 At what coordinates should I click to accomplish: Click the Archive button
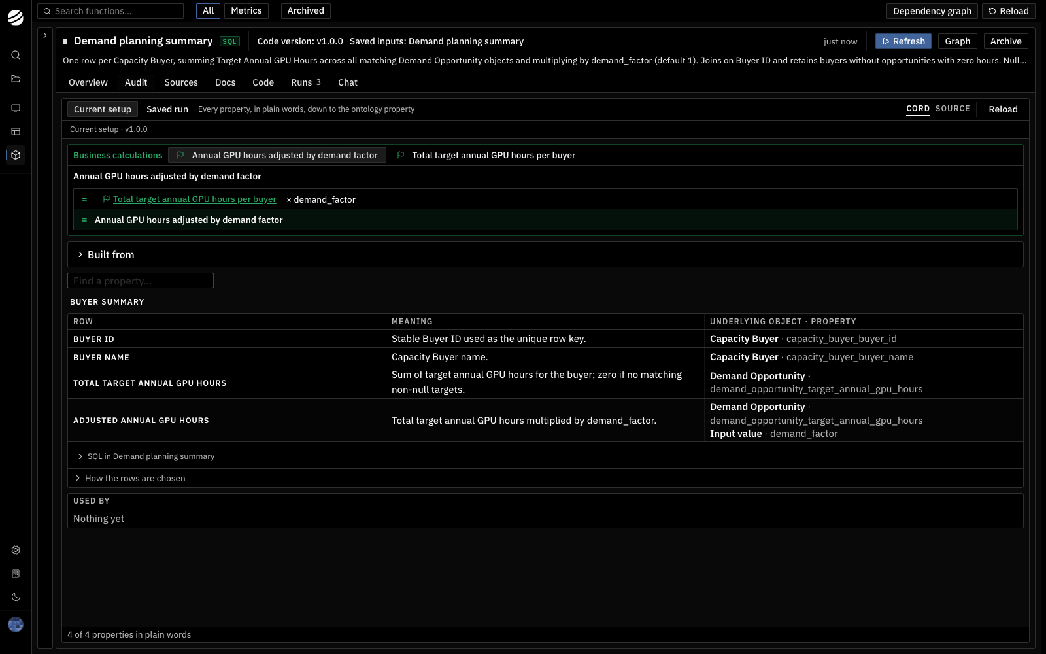point(1005,41)
